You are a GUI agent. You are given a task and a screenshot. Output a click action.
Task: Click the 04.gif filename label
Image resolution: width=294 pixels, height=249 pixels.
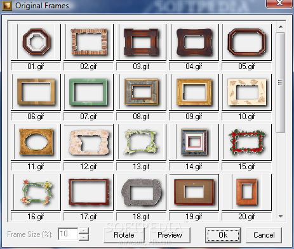(x=194, y=67)
